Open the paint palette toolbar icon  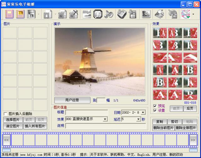click(172, 14)
